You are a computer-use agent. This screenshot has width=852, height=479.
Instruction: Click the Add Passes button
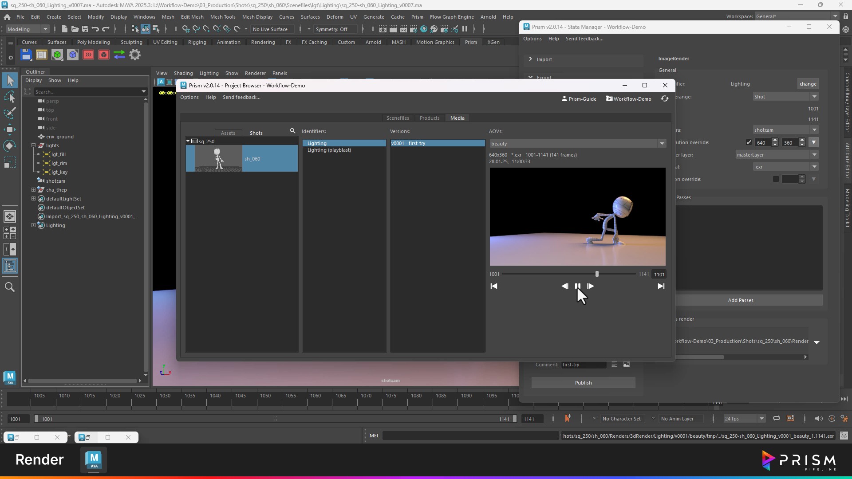741,300
